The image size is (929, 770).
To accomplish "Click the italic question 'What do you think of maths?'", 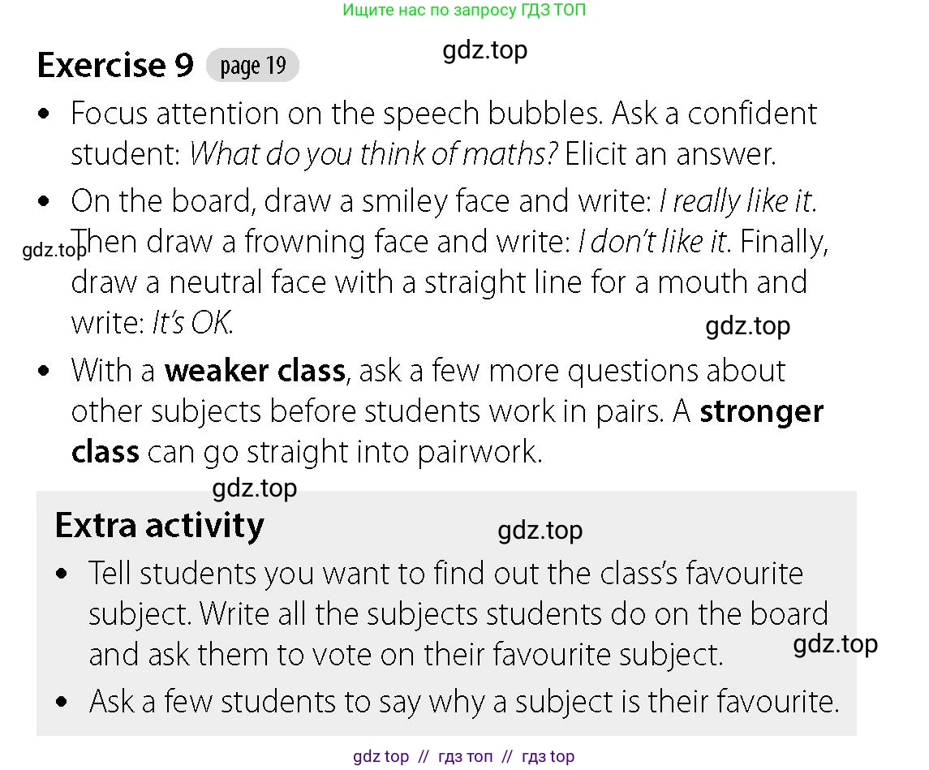I will pyautogui.click(x=373, y=155).
